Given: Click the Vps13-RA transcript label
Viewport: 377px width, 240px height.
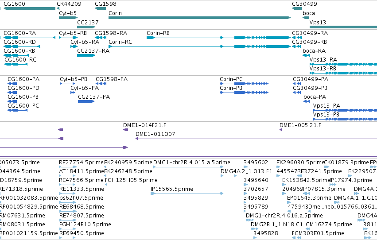Looking at the screenshot, I should click(x=323, y=60).
